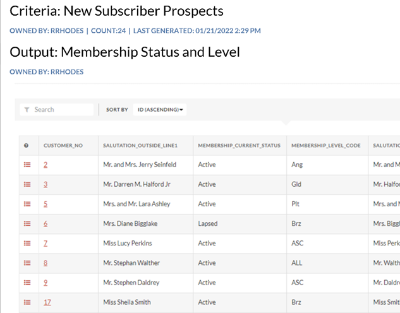Open customer number 8 link
The width and height of the screenshot is (400, 313).
point(45,263)
